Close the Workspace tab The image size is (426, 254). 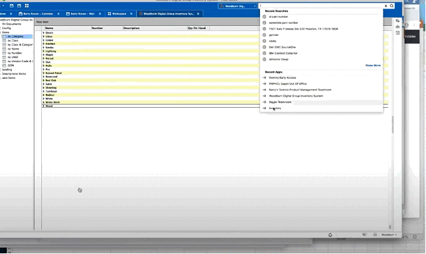(131, 13)
